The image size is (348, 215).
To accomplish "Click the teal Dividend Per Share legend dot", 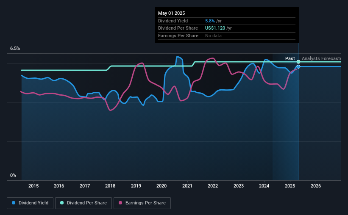I will (x=62, y=203).
